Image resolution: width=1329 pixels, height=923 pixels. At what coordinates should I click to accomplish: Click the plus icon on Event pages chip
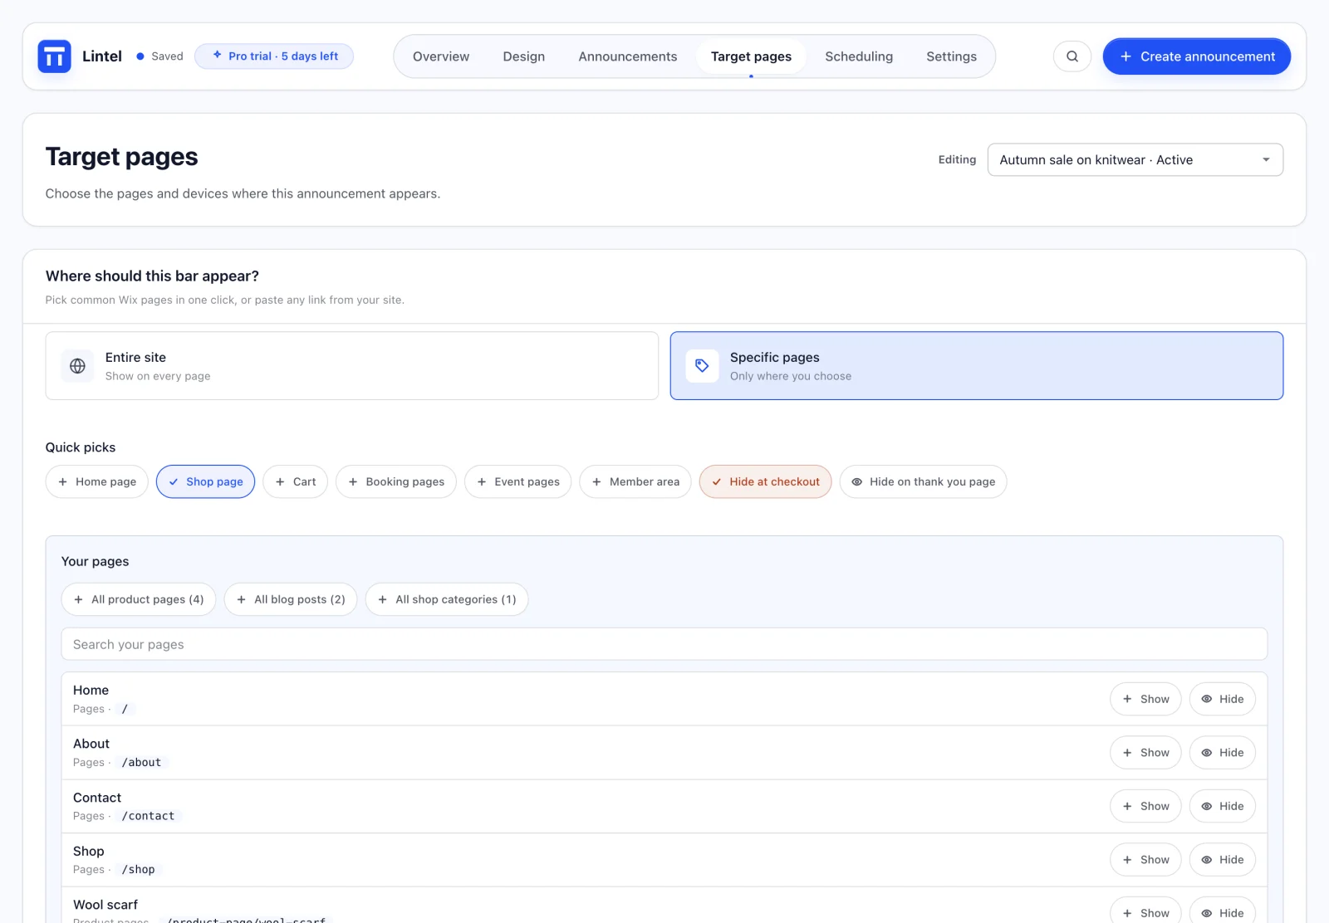click(x=482, y=481)
